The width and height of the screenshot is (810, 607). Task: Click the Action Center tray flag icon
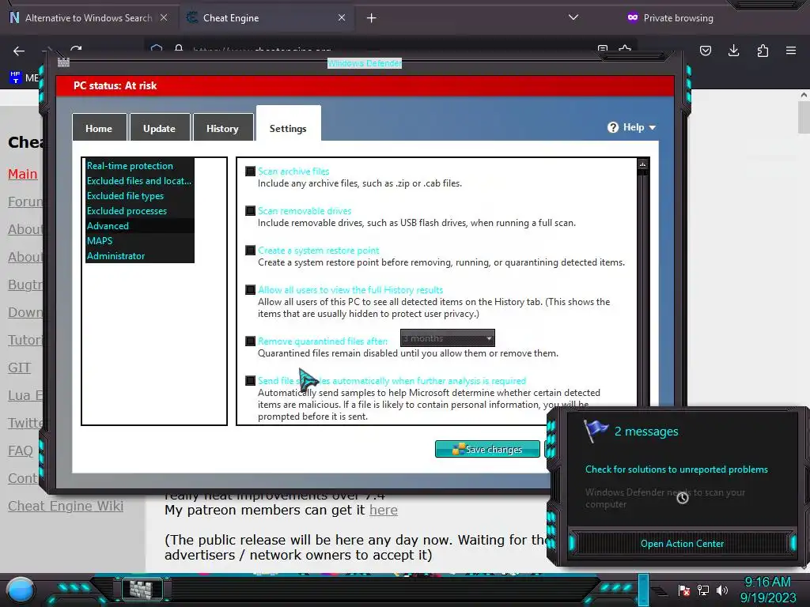[684, 590]
